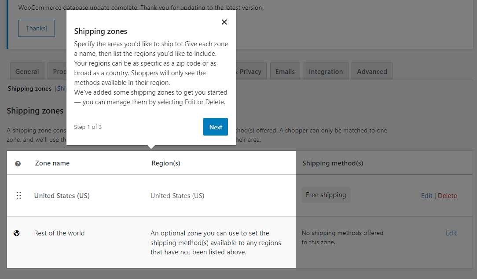Click the Free shipping method badge

326,194
